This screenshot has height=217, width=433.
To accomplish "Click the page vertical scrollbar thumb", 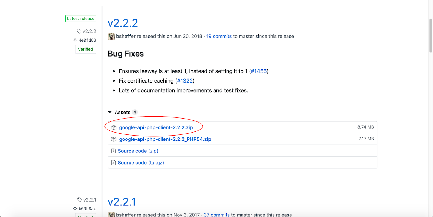I will [x=431, y=36].
